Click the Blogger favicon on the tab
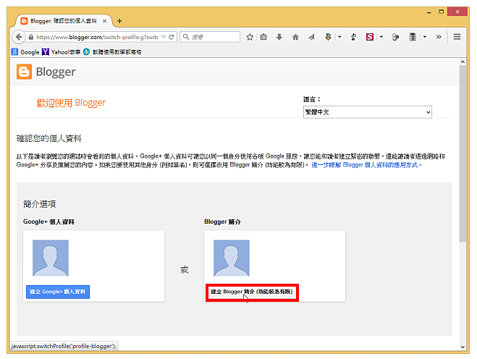 24,21
